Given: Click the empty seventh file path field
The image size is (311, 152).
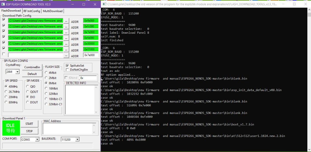Looking at the screenshot, I should (x=36, y=55).
